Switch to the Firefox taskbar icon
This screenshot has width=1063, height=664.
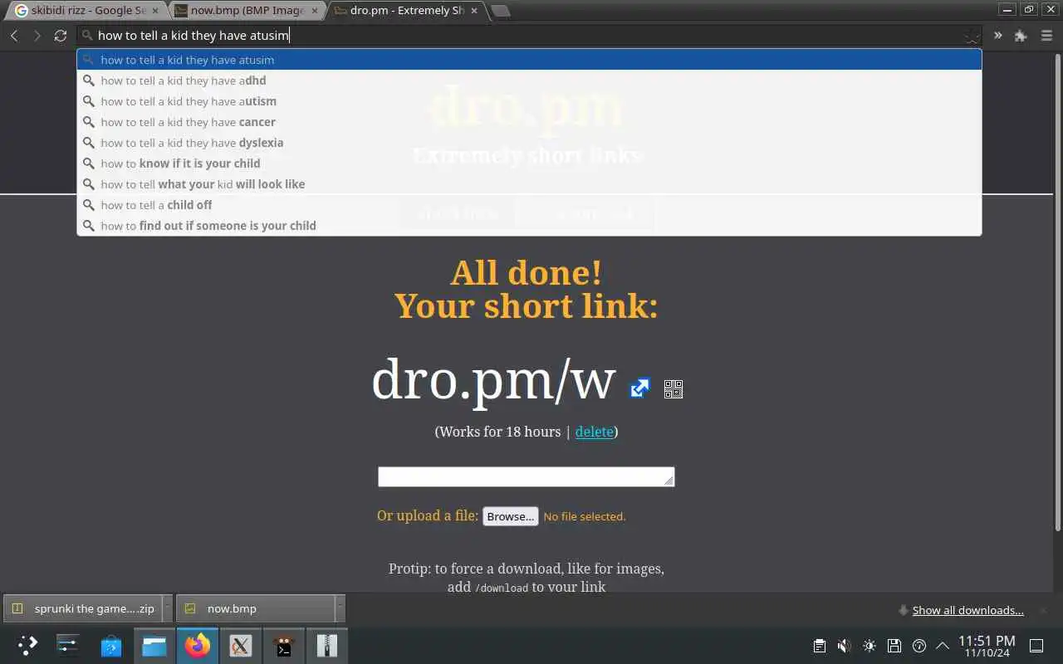198,645
